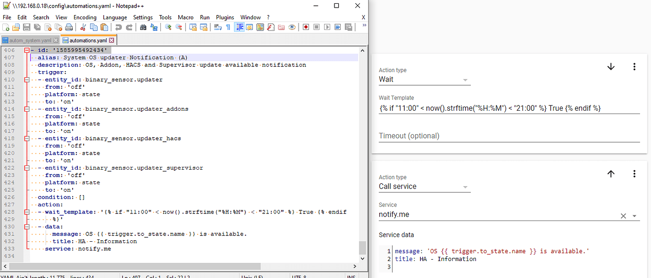Open the Replace dialog via toolbar icon
This screenshot has width=651, height=278.
pyautogui.click(x=153, y=27)
